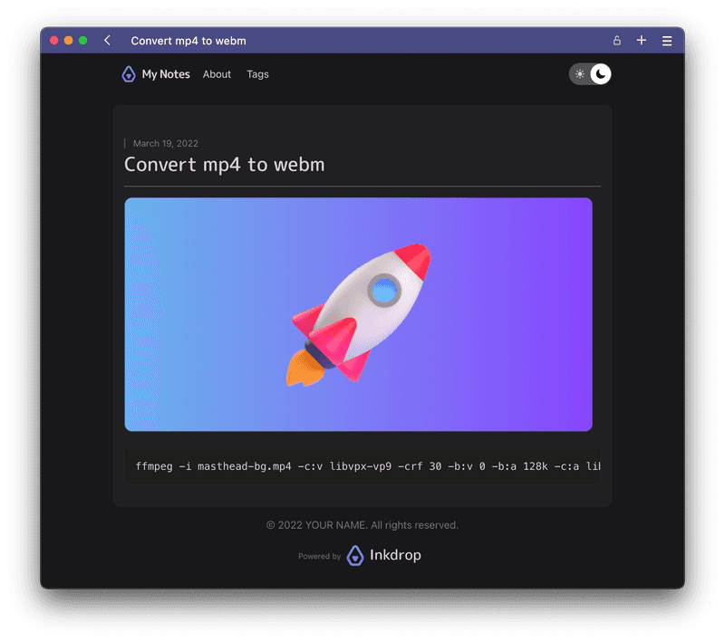Go to My Notes home link
725x642 pixels.
tap(166, 74)
